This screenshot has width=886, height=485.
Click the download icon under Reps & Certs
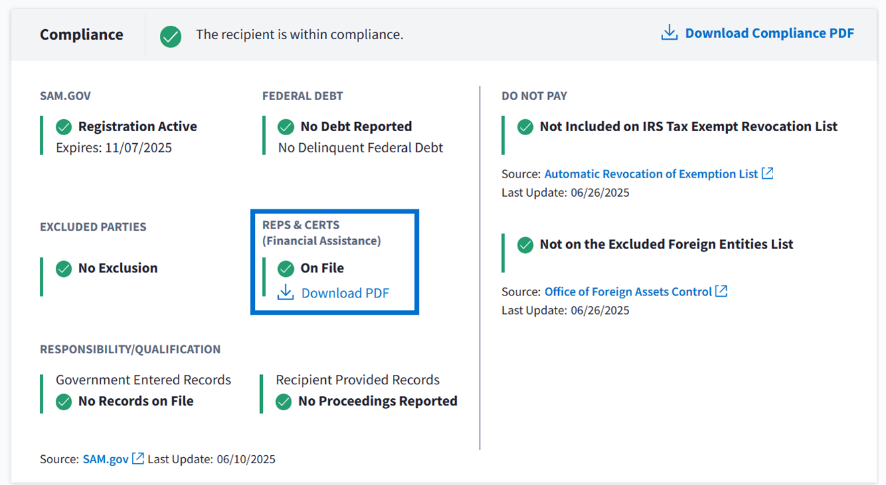click(285, 293)
